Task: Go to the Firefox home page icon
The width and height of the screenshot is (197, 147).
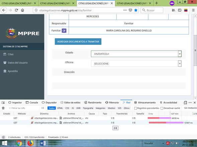Action: [x=22, y=10]
